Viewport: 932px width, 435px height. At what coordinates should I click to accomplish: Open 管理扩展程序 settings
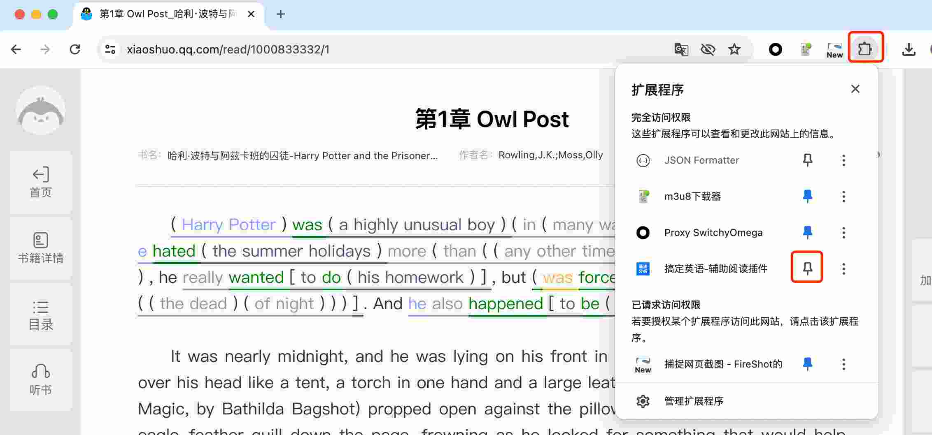pyautogui.click(x=746, y=401)
